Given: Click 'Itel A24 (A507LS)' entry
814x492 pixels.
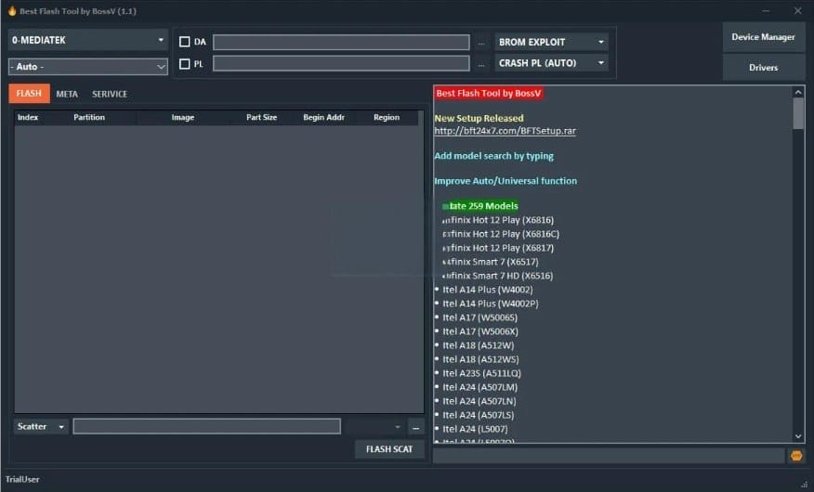Looking at the screenshot, I should (x=479, y=415).
